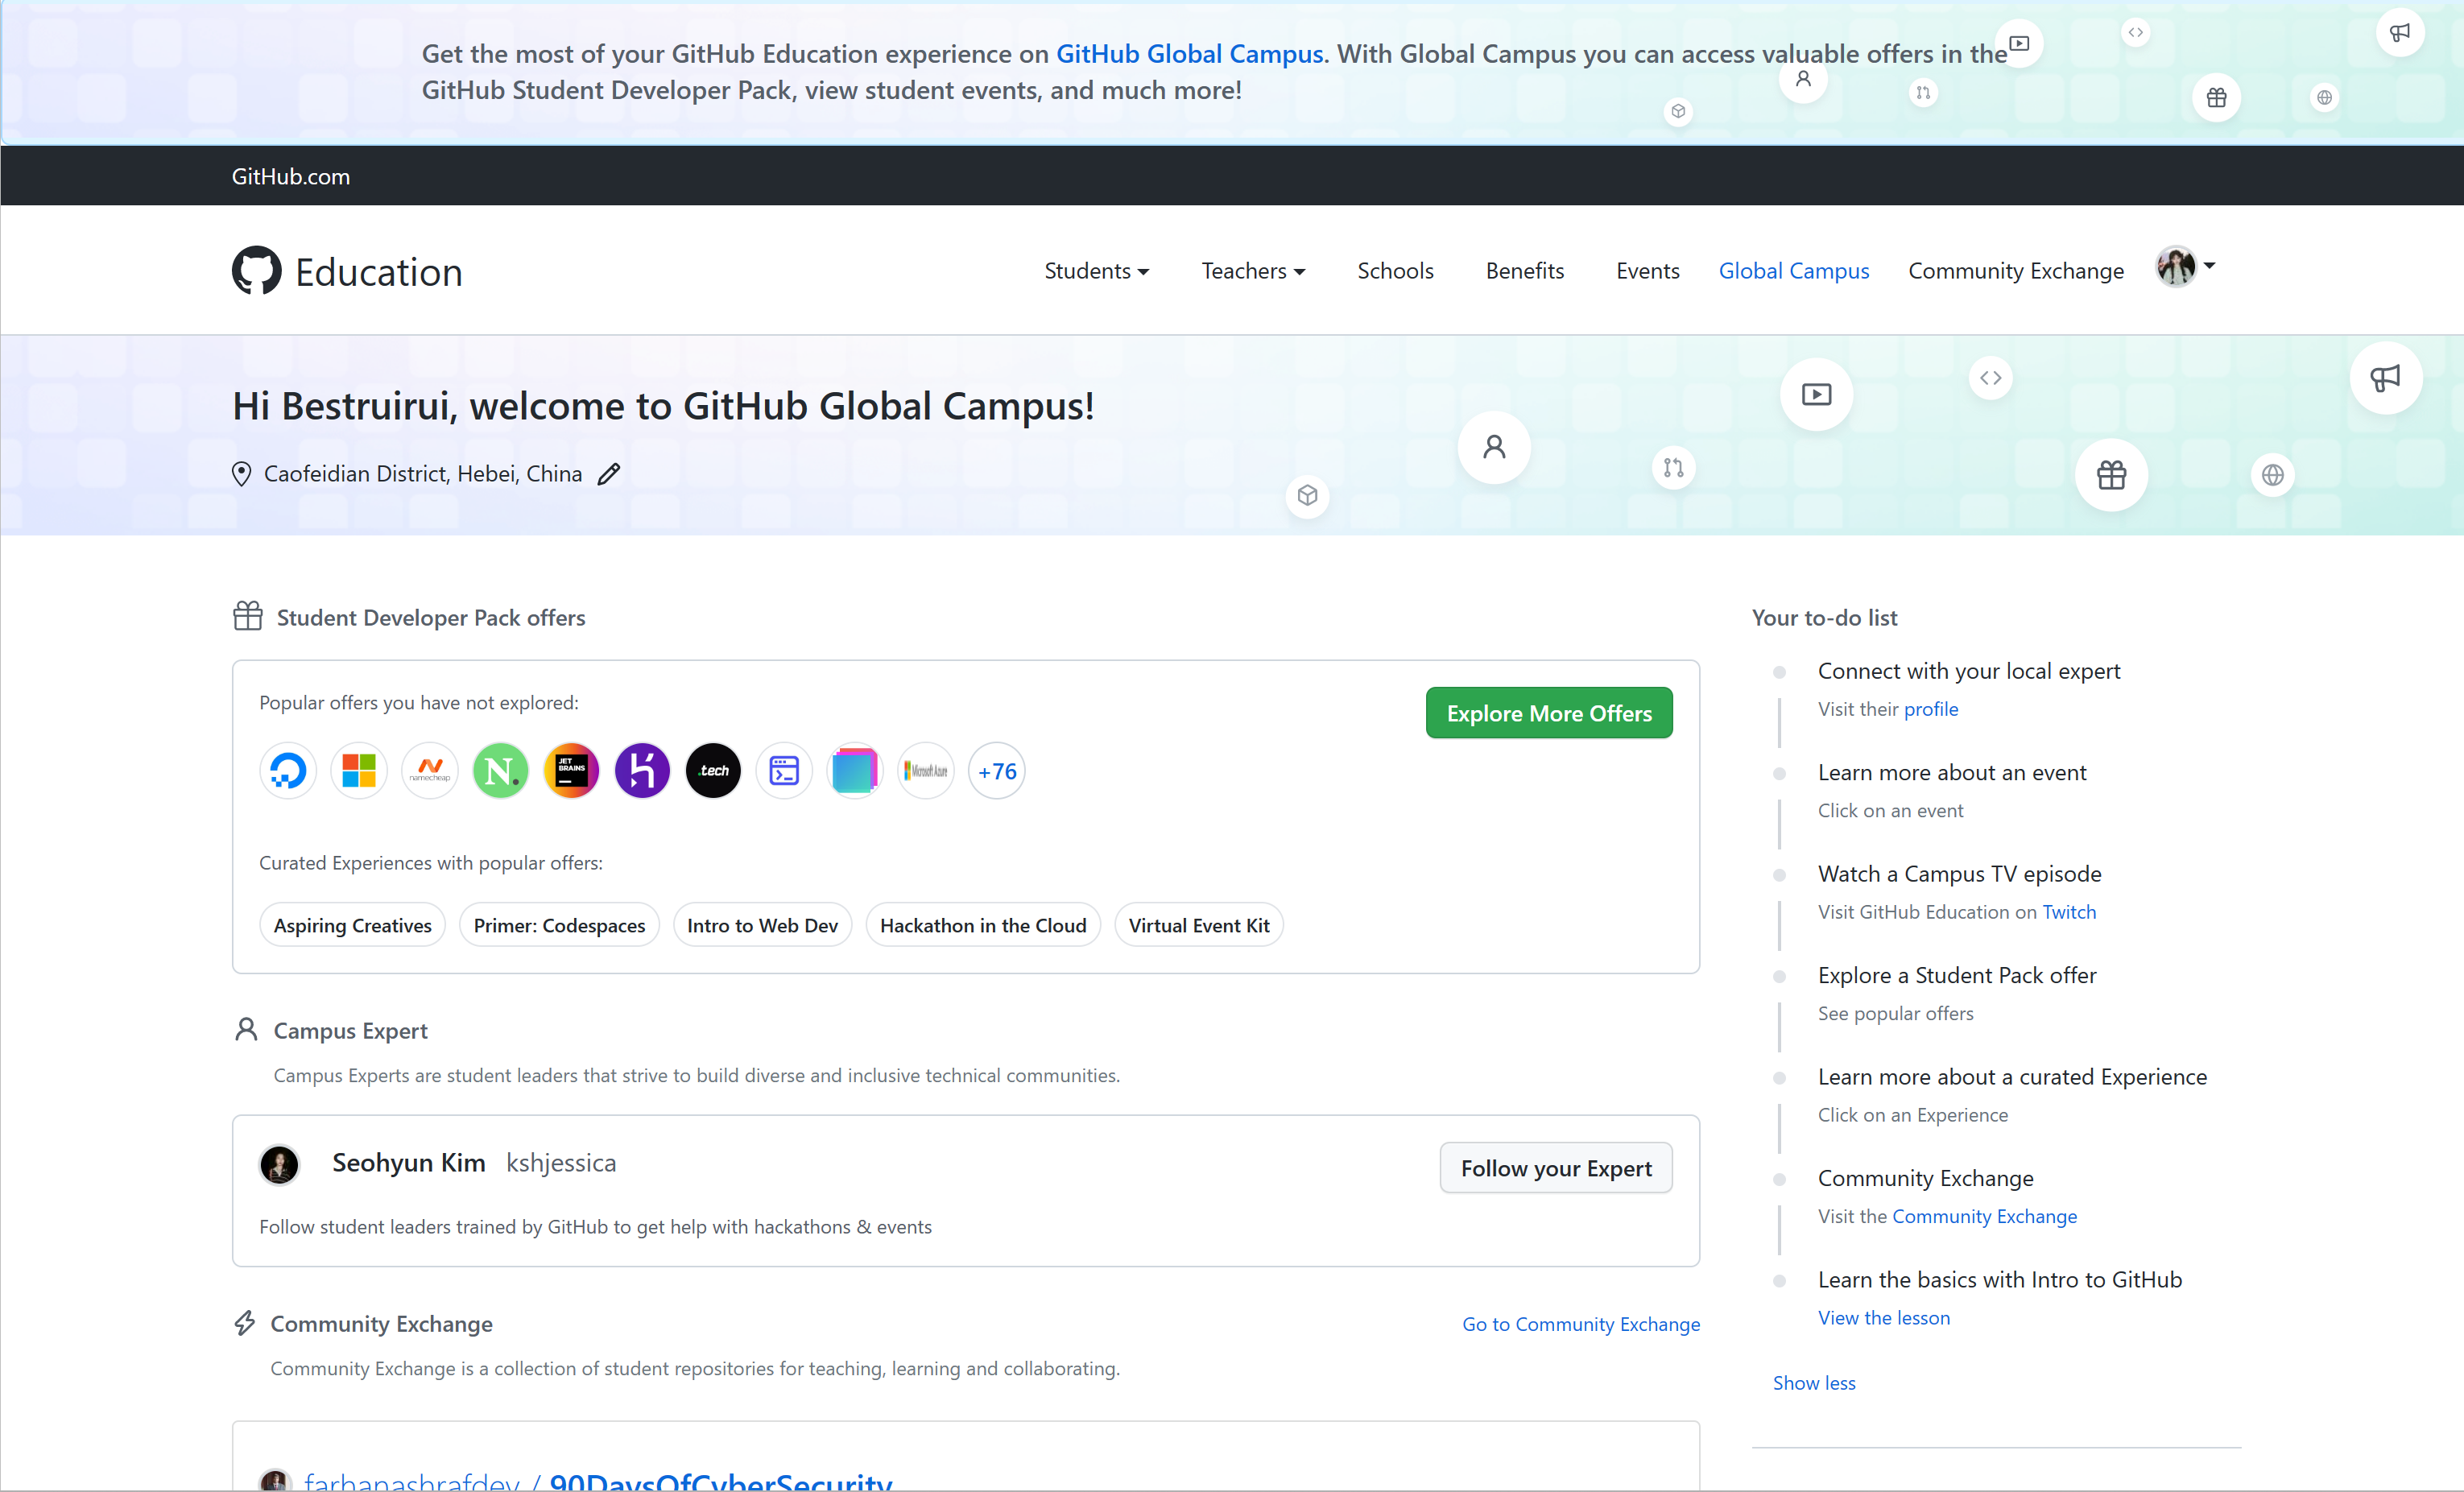This screenshot has width=2464, height=1492.
Task: Open the Twitch link in to-do list
Action: tap(2068, 912)
